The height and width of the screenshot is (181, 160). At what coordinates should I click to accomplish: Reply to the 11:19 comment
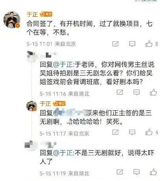coord(137,172)
